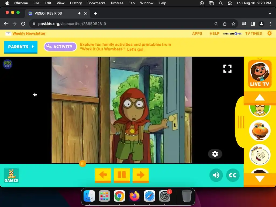Open the Profiles menu
Image resolution: width=276 pixels, height=207 pixels.
pyautogui.click(x=117, y=3)
